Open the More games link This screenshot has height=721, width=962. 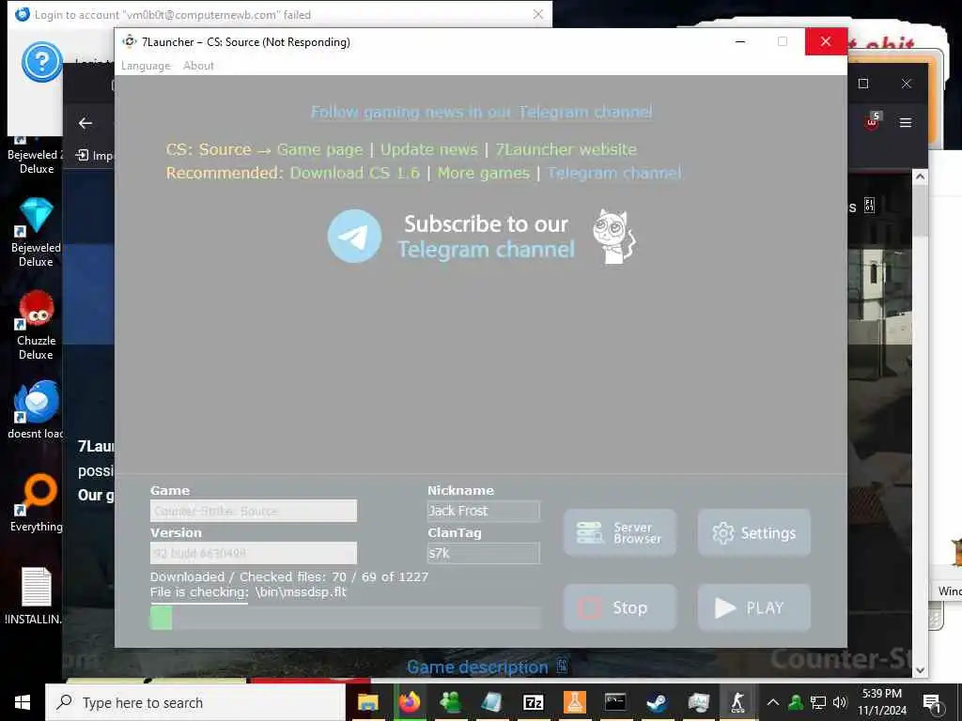[484, 173]
